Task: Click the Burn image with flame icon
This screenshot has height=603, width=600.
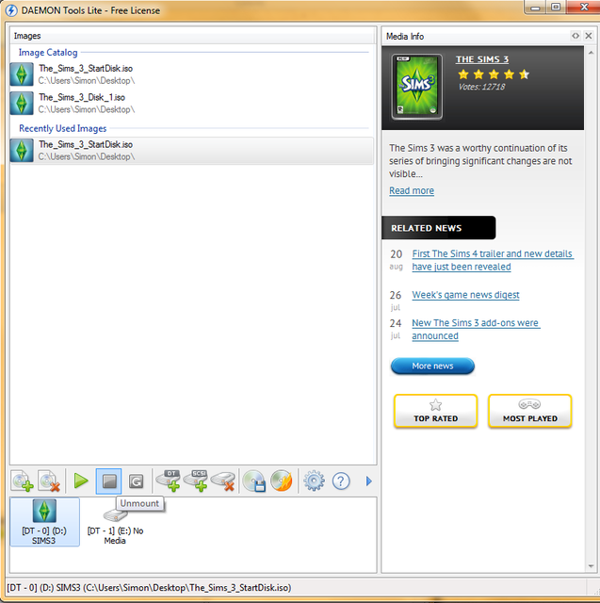Action: tap(282, 481)
